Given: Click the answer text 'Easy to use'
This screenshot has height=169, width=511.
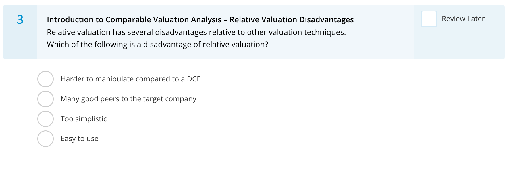Looking at the screenshot, I should pyautogui.click(x=79, y=138).
